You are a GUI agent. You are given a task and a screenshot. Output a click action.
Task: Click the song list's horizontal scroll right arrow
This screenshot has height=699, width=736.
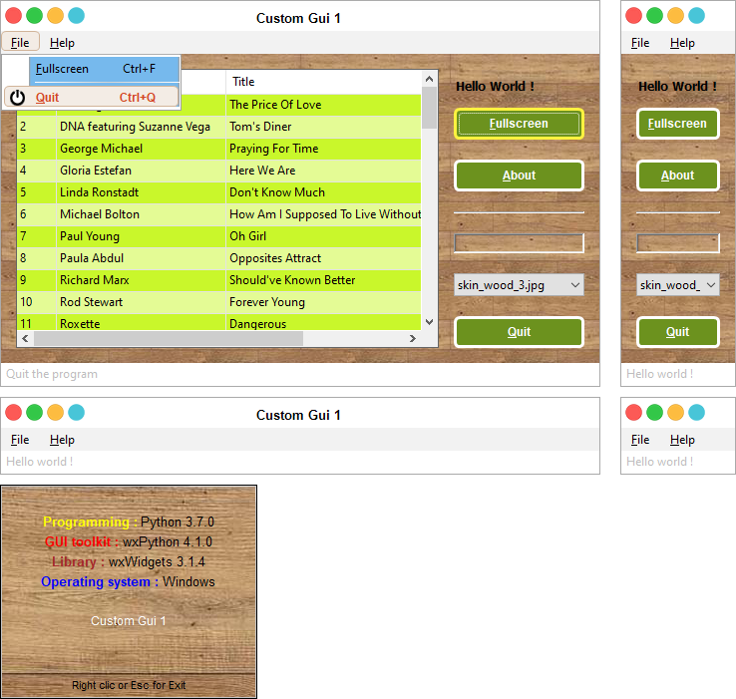click(x=412, y=339)
